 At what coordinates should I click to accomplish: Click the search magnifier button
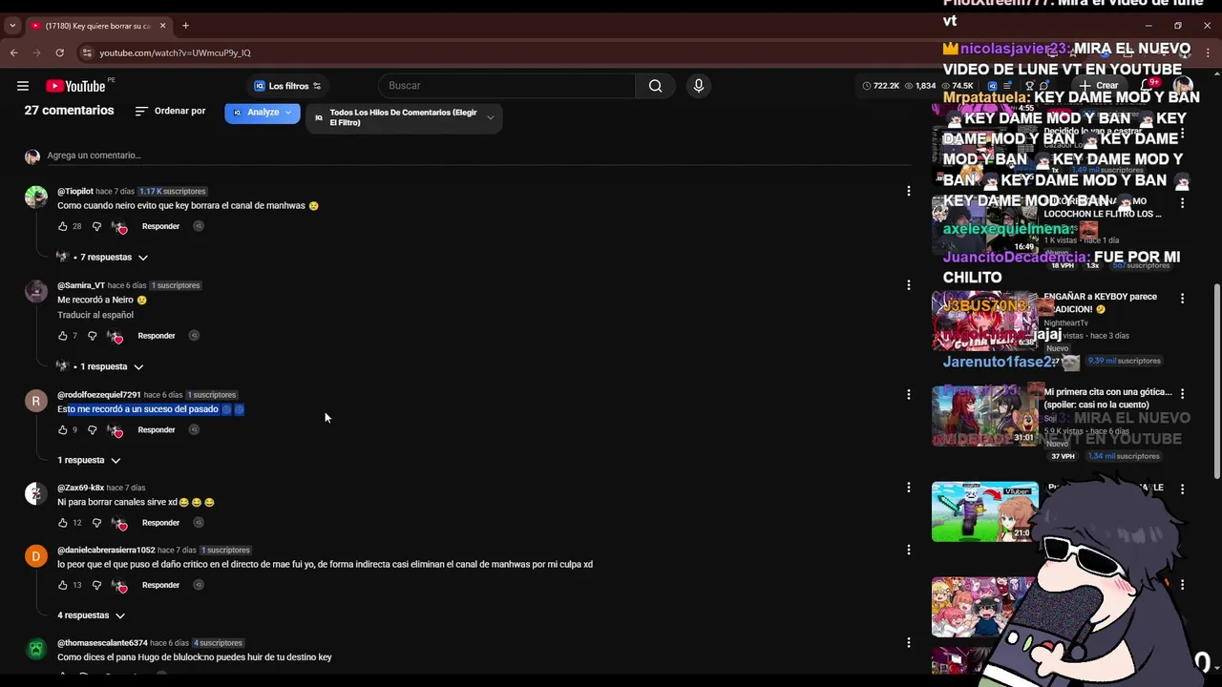pyautogui.click(x=655, y=86)
